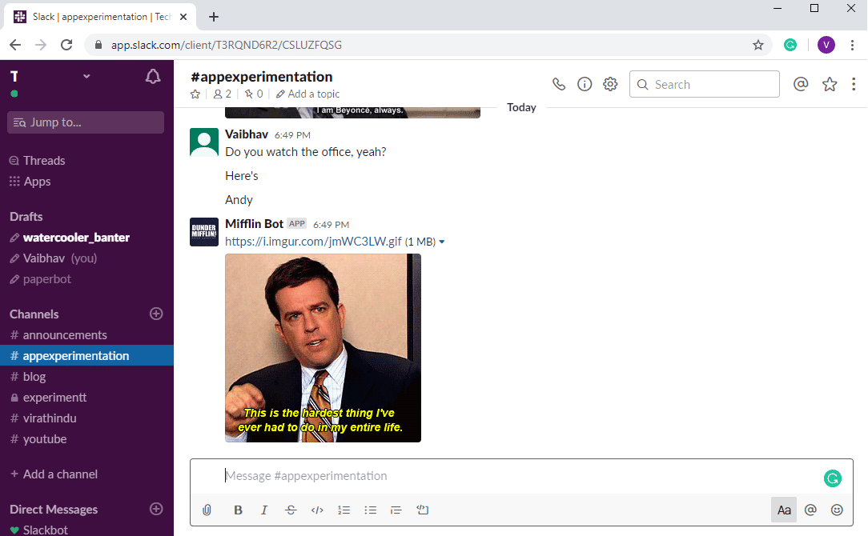Focus the message input field
The width and height of the screenshot is (868, 536).
[520, 476]
